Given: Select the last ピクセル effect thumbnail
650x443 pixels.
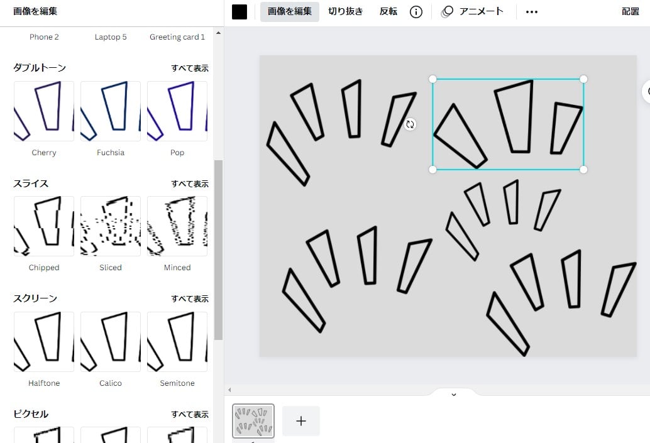Looking at the screenshot, I should [177, 435].
